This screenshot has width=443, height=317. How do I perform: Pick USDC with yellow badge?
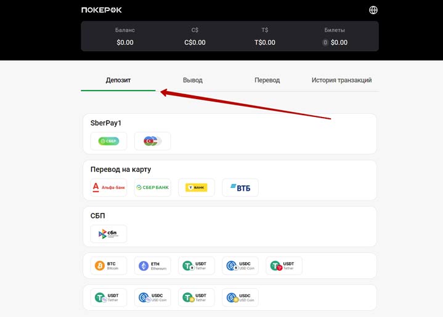click(240, 297)
